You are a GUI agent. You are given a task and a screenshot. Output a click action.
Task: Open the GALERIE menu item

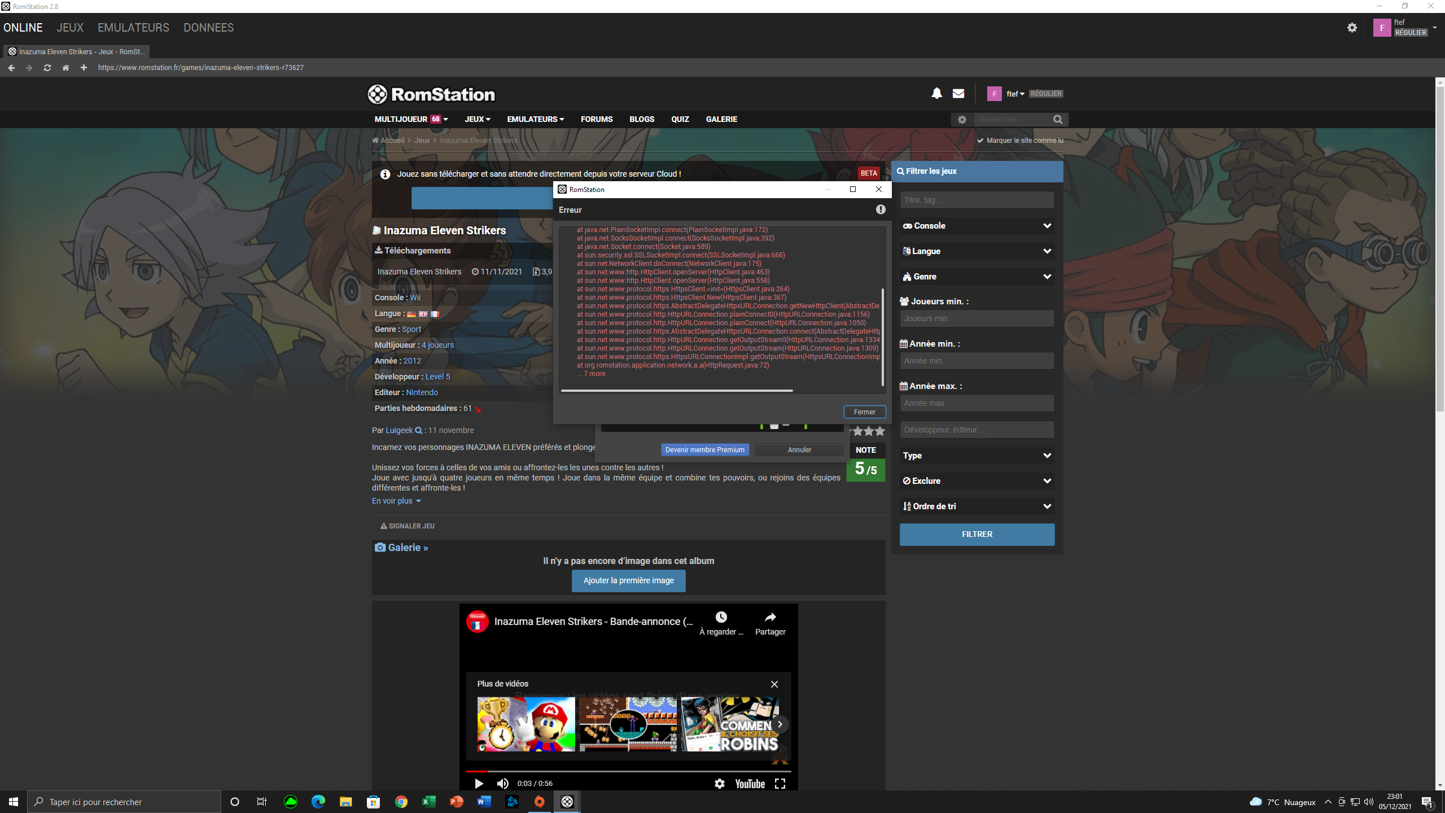tap(721, 119)
